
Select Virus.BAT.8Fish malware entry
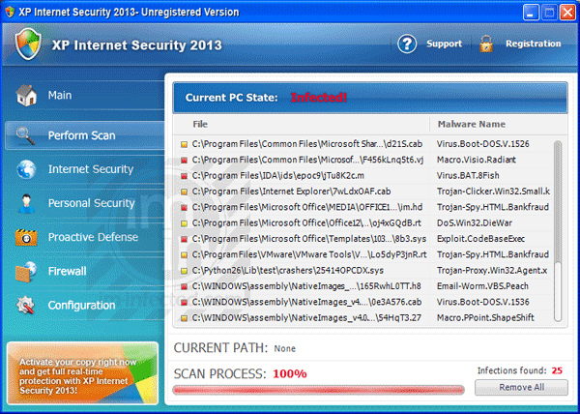pyautogui.click(x=468, y=176)
